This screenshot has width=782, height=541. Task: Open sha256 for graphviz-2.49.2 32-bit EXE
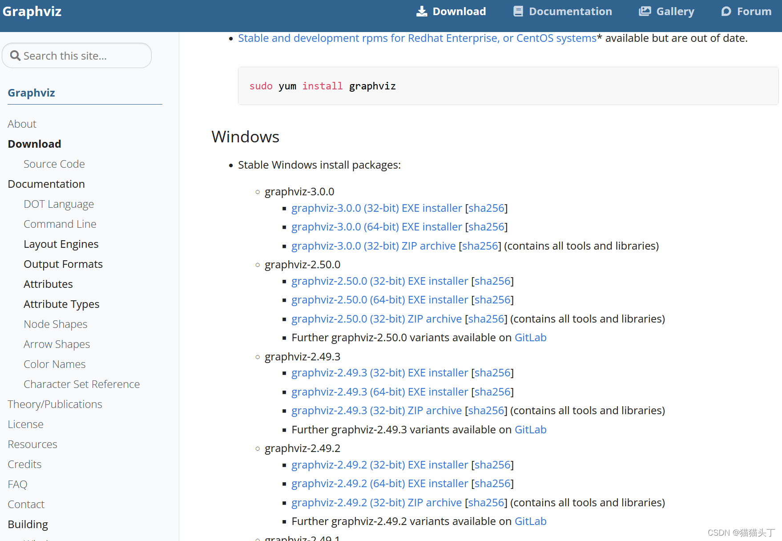pos(492,464)
